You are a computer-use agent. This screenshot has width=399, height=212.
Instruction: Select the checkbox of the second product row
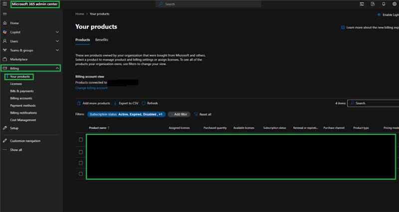tap(81, 152)
